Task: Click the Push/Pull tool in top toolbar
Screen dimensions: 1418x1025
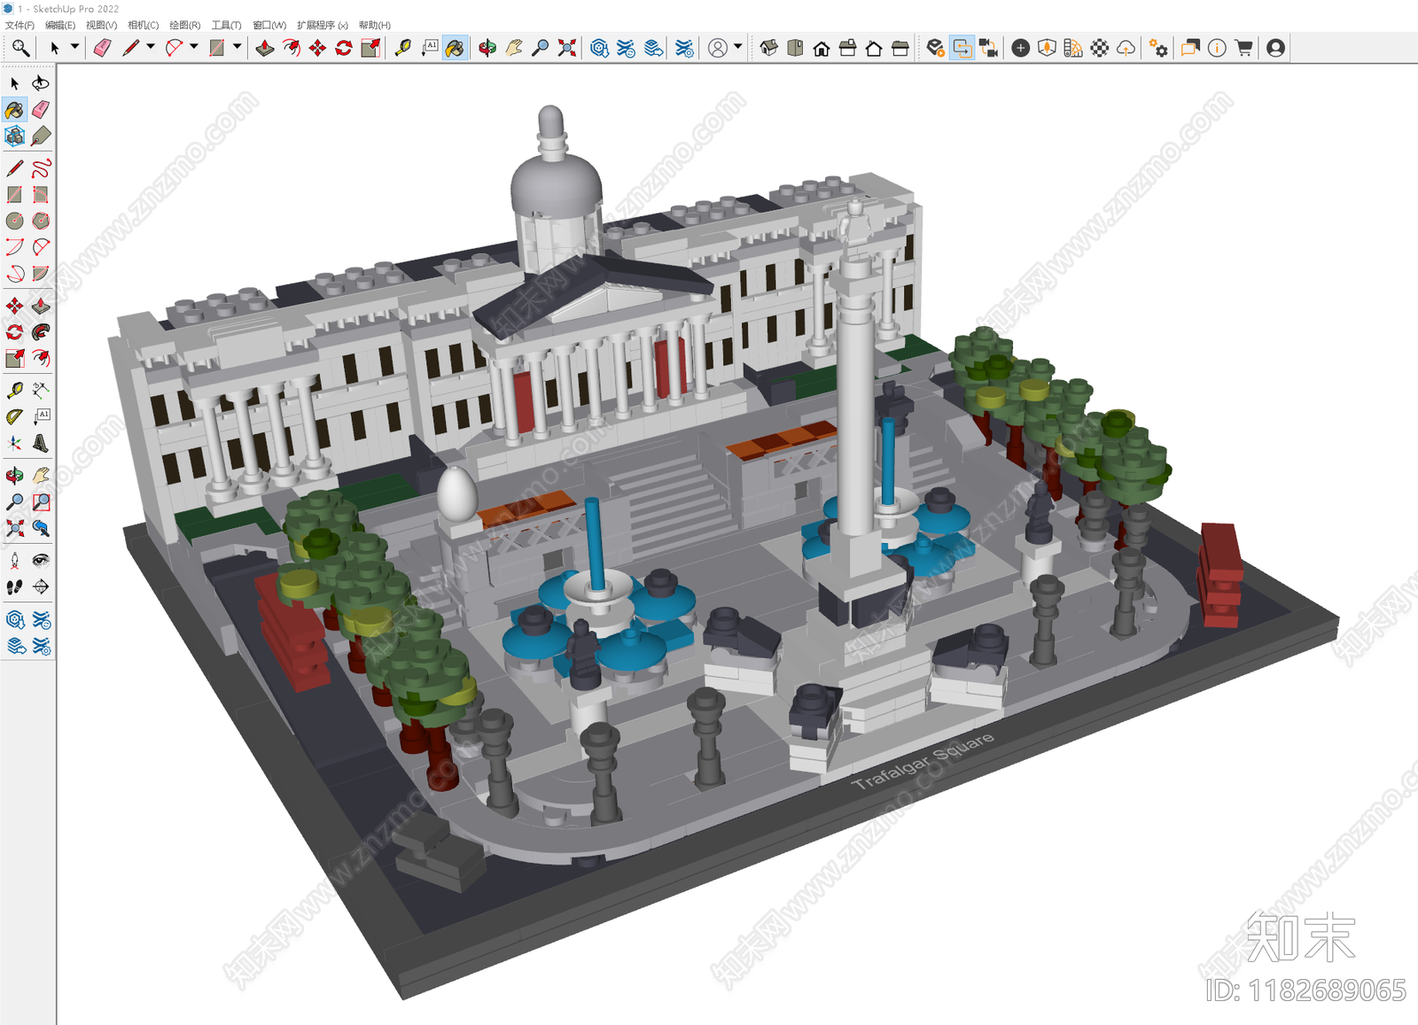Action: point(265,48)
